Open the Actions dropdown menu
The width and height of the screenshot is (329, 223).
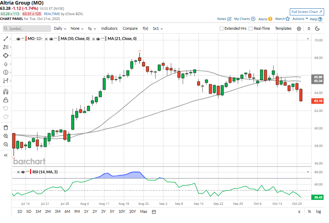300,19
